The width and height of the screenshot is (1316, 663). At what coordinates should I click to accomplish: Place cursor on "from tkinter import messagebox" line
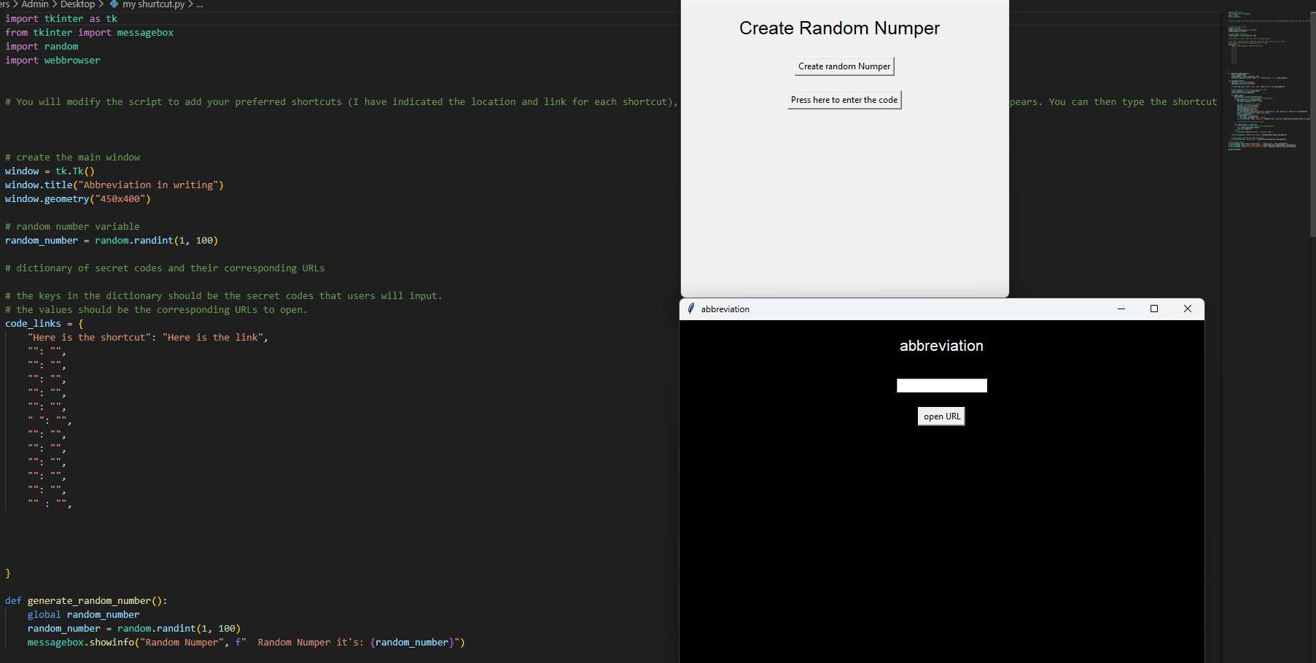point(89,33)
